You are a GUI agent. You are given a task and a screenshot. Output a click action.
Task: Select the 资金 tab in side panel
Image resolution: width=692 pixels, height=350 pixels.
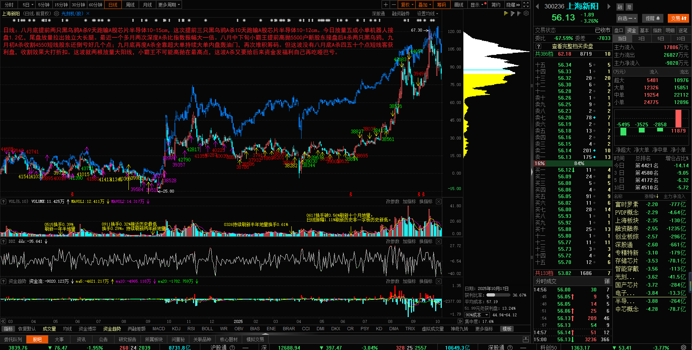[631, 30]
